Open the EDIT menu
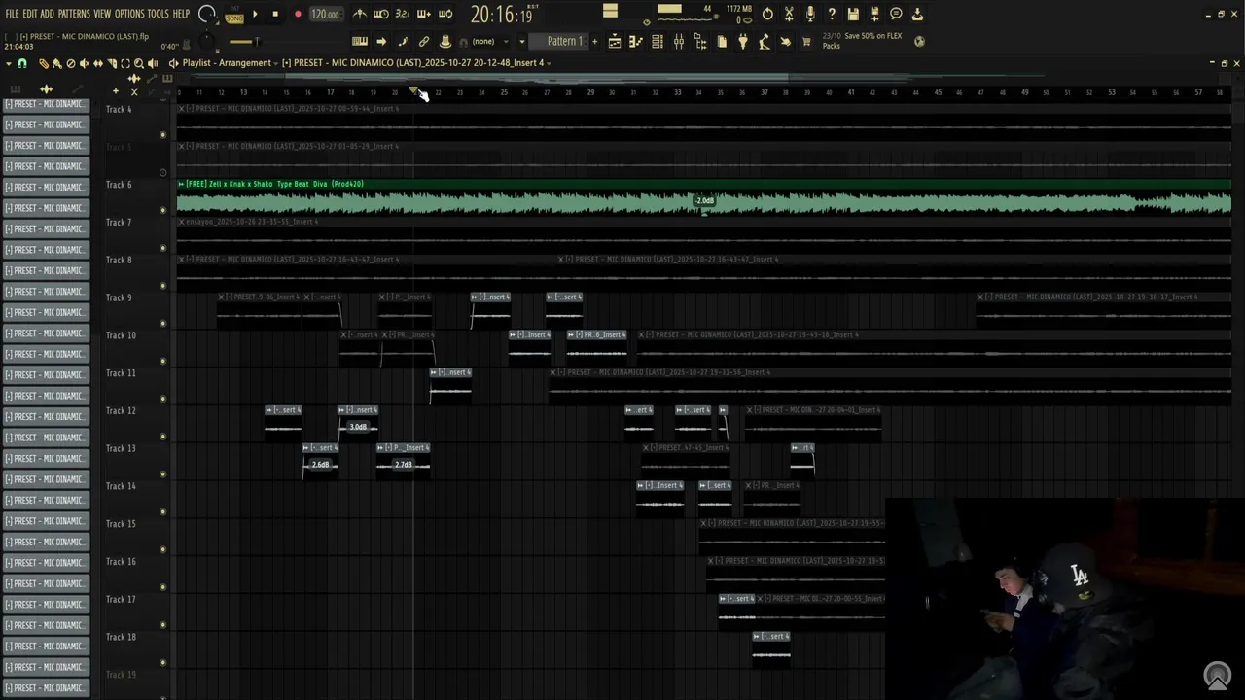This screenshot has width=1245, height=700. 30,14
